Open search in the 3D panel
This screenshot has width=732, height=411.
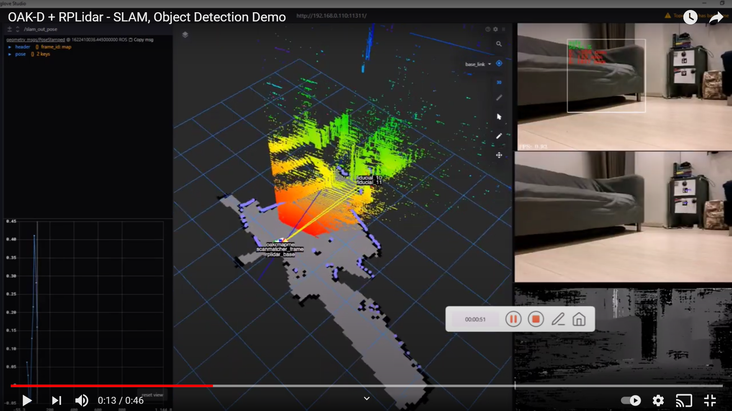pos(499,44)
